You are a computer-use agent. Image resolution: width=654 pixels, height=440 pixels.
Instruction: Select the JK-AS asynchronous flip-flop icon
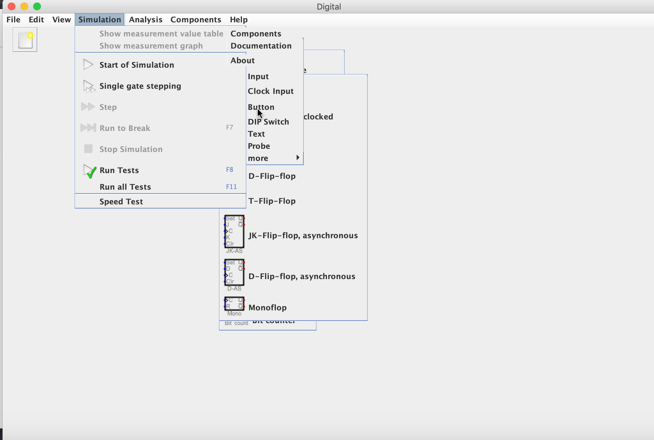pos(234,231)
